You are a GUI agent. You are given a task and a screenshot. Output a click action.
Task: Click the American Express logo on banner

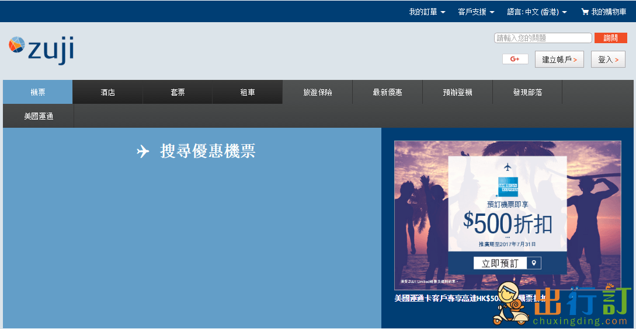508,187
